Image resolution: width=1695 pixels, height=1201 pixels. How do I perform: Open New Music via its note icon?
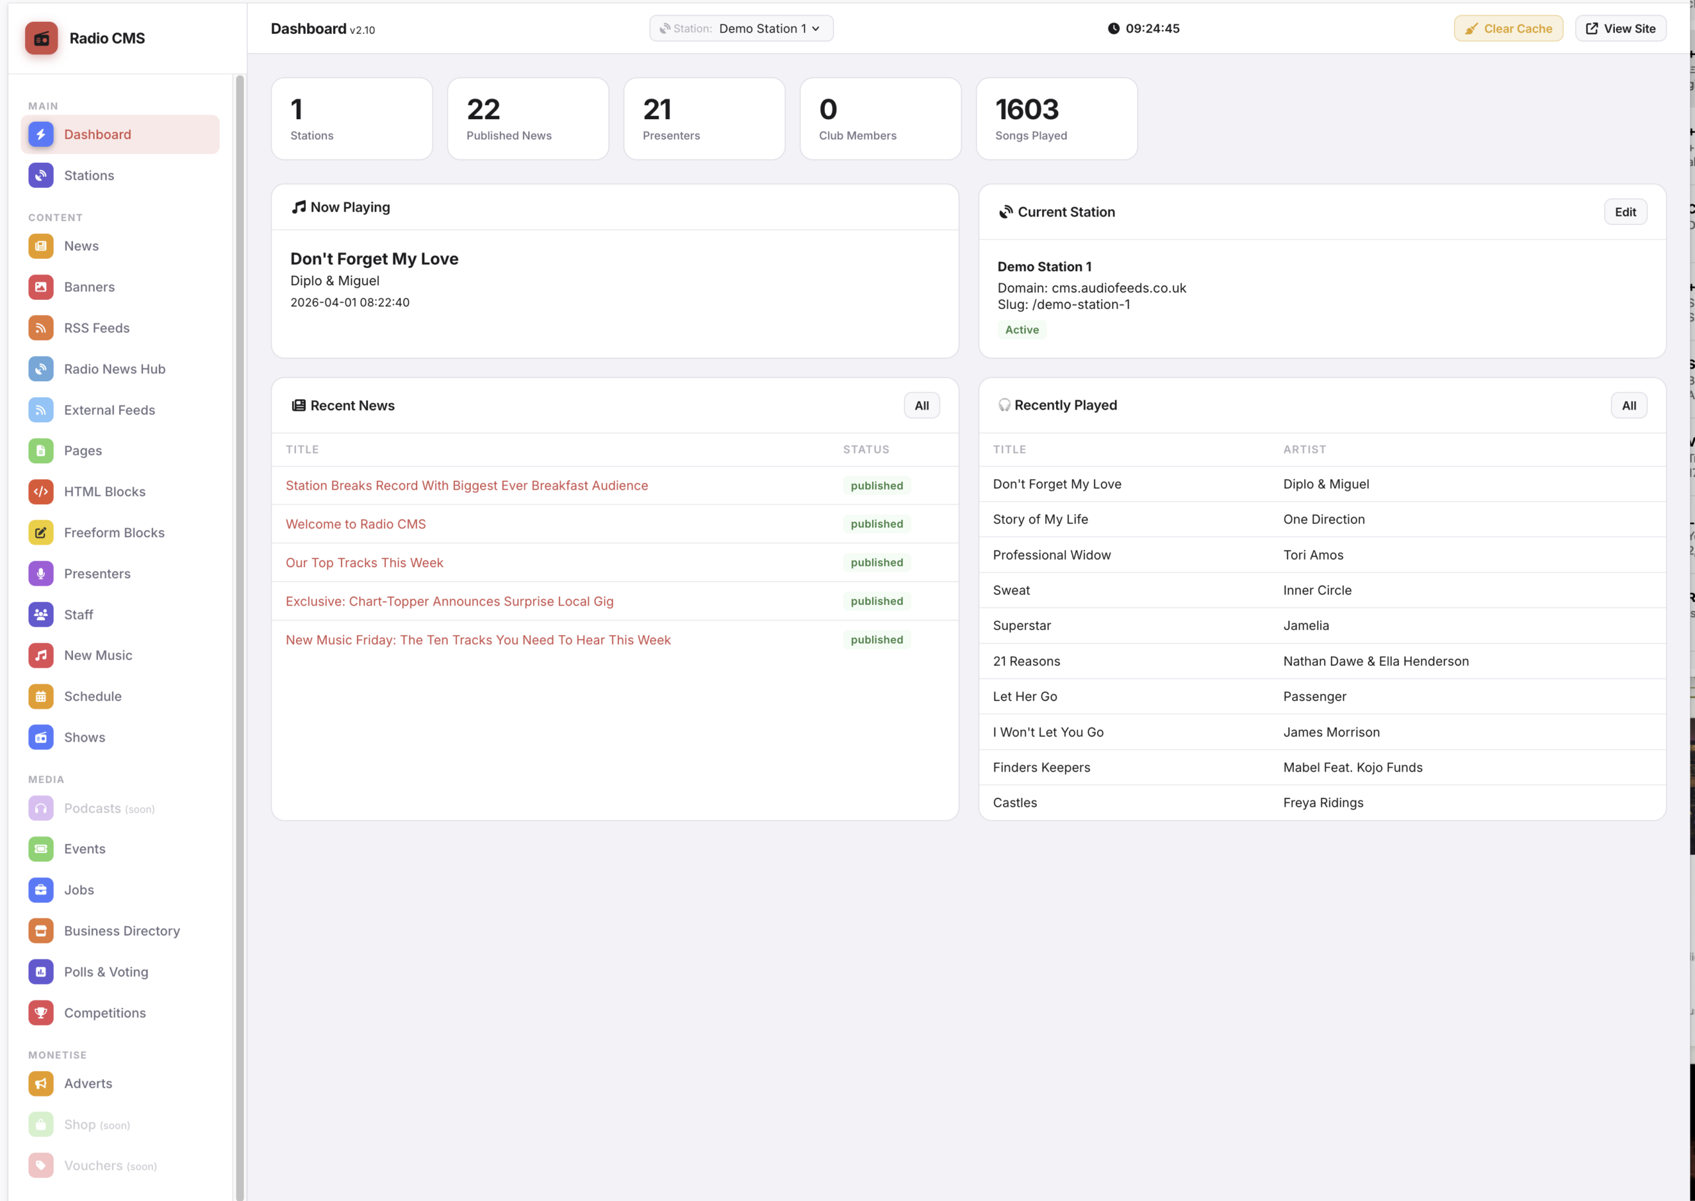coord(40,654)
